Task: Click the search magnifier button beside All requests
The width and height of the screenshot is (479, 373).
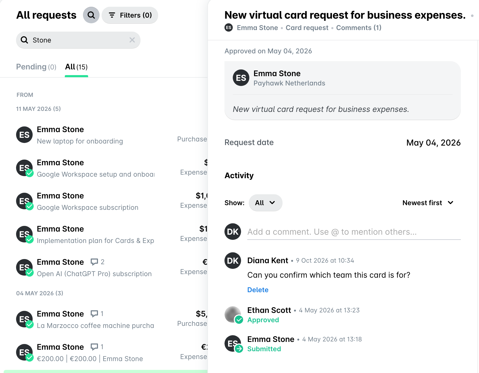Action: [x=91, y=15]
